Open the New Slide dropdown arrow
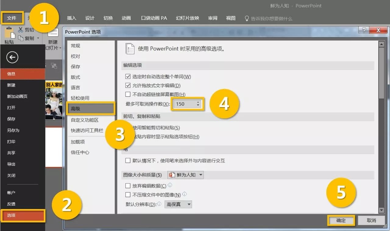This screenshot has width=390, height=231. click(x=60, y=48)
